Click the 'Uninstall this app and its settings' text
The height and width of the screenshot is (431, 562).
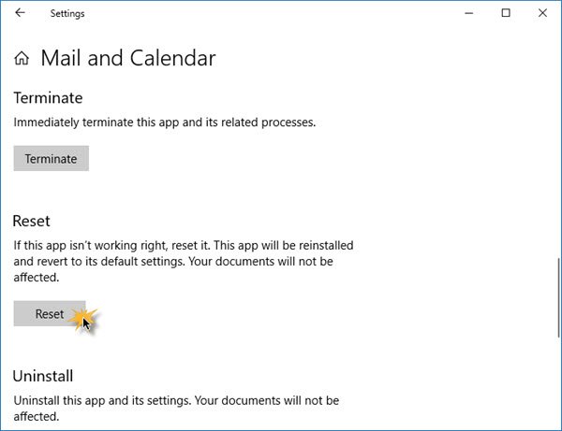point(176,409)
